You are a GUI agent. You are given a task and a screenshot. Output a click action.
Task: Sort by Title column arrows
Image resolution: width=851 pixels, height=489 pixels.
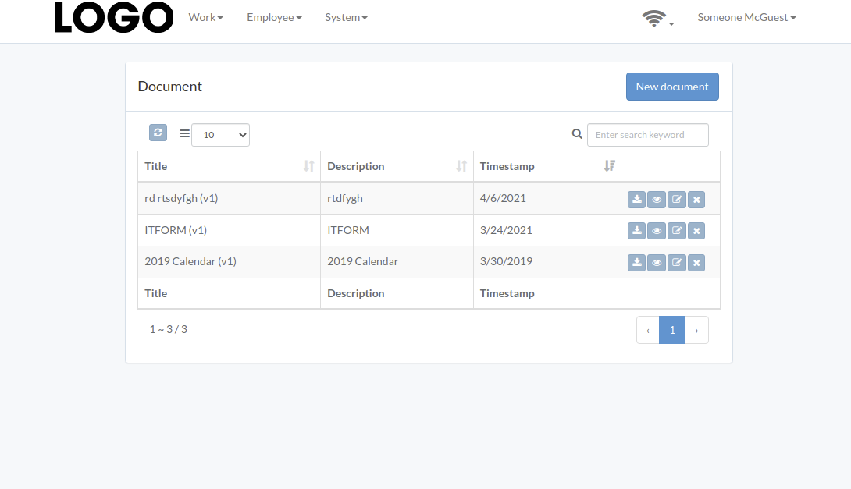(309, 166)
